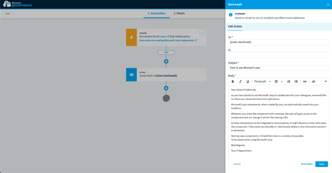Close the Send email panel

click(x=328, y=5)
